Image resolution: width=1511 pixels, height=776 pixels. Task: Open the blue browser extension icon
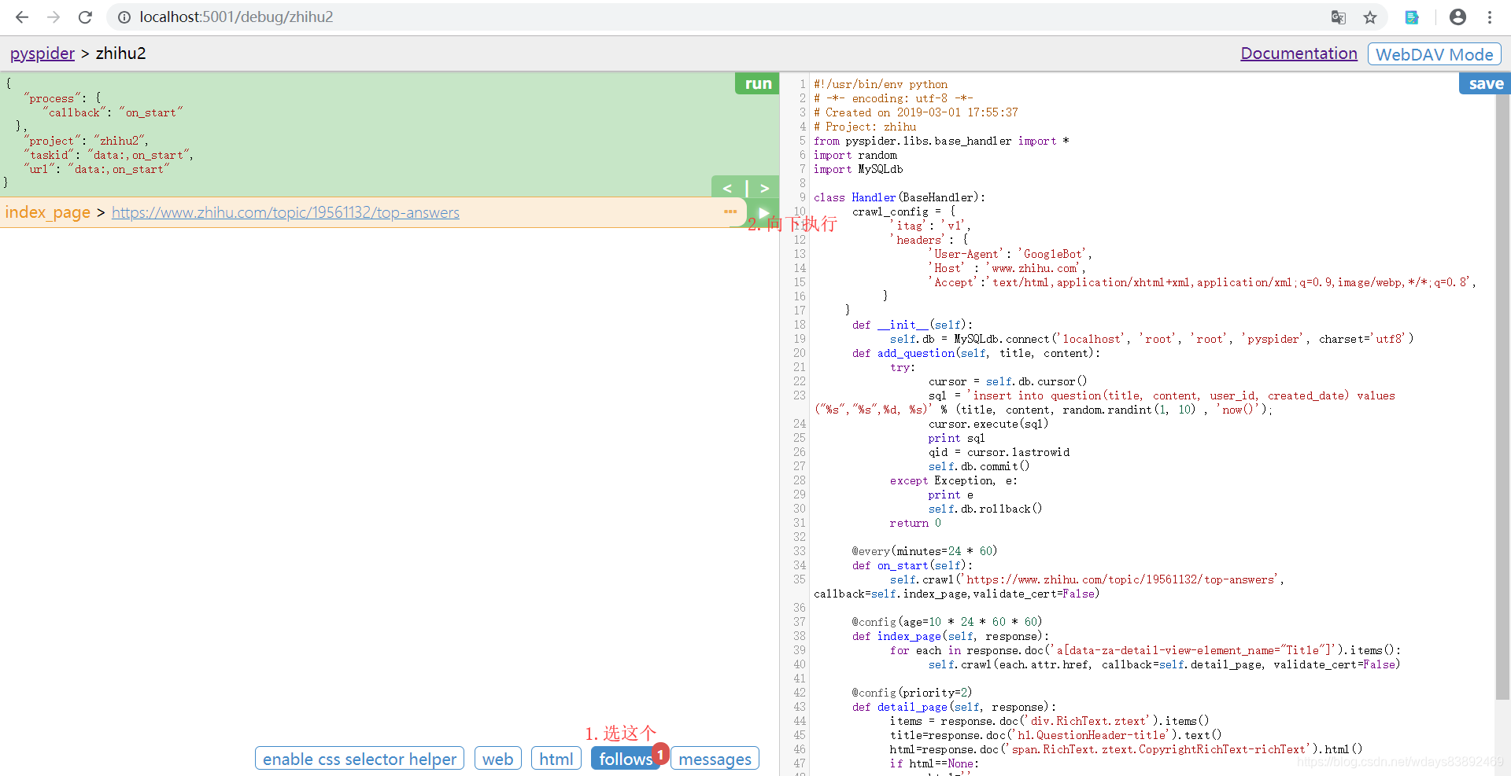click(1412, 17)
